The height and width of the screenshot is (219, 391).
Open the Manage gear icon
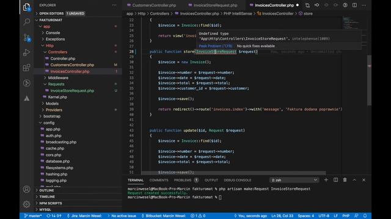(x=26, y=204)
